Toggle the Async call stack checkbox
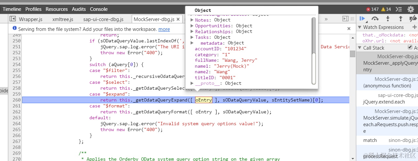 click(410, 48)
